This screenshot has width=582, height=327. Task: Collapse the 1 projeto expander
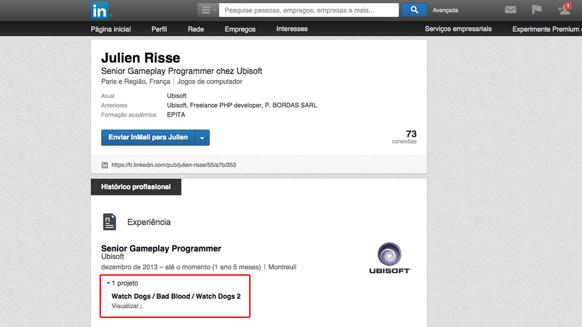point(122,283)
